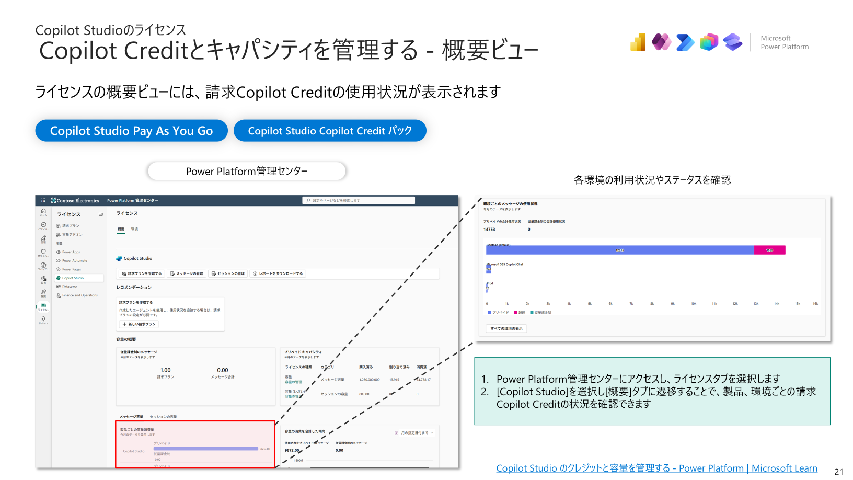The image size is (853, 480).
Task: Click すべての環境の表示 button
Action: pyautogui.click(x=506, y=328)
